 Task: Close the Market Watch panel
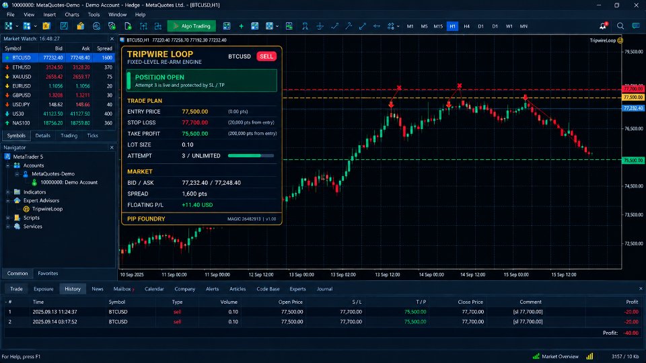point(112,39)
